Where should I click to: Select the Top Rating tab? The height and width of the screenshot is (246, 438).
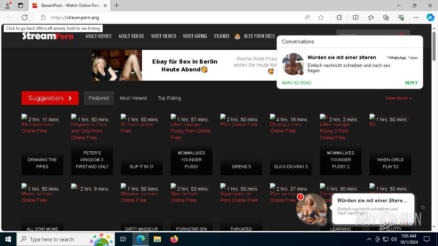(x=169, y=98)
